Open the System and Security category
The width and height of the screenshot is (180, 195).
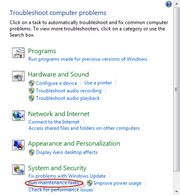click(57, 168)
